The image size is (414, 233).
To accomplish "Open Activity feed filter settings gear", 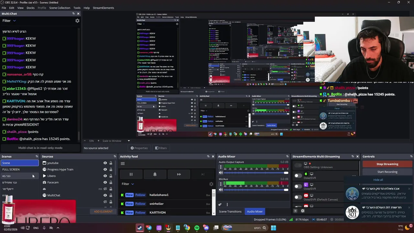I will (x=211, y=184).
